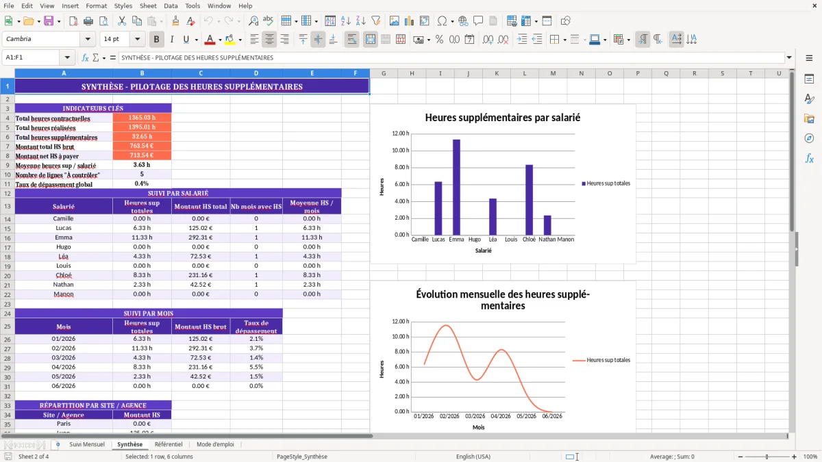Toggle Underline formatting

point(186,40)
